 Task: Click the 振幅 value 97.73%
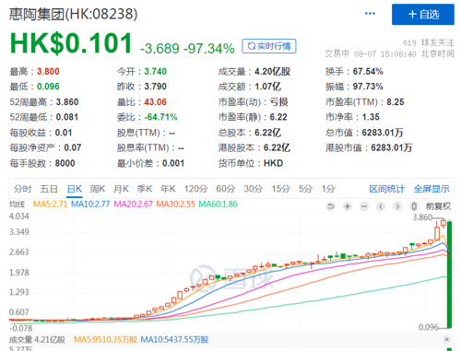coord(368,87)
